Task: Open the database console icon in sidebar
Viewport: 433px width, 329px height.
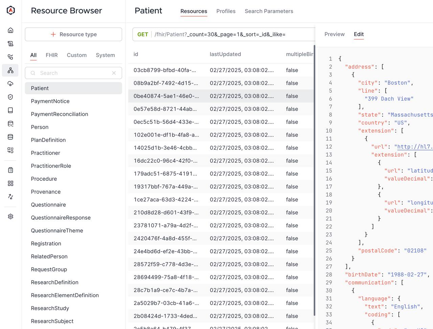Action: [x=10, y=124]
